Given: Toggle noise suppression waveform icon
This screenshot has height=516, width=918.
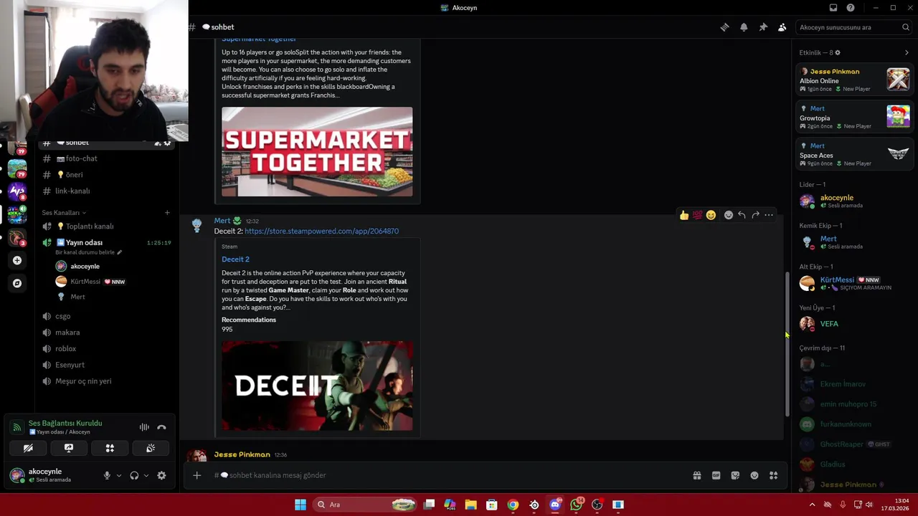Looking at the screenshot, I should point(144,427).
